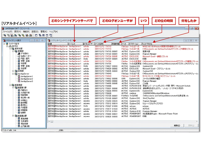Click the device icon beside 名刺リーダー

pyautogui.click(x=19, y=56)
